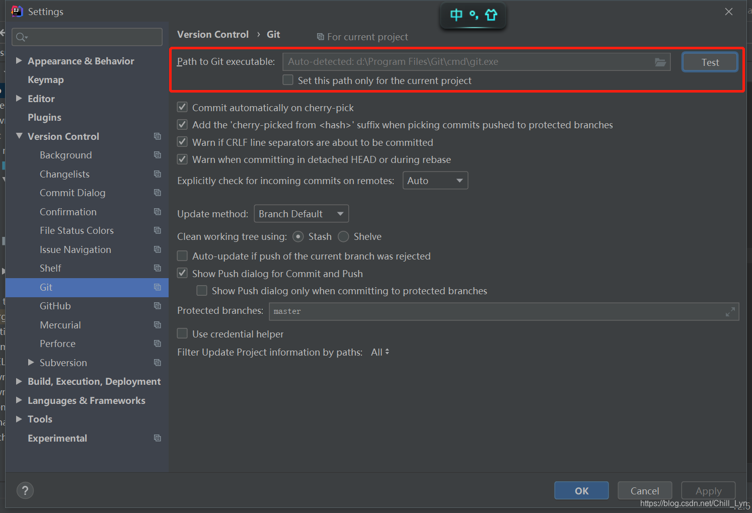The height and width of the screenshot is (513, 752).
Task: Click project-level icon next to File Status Colors
Action: click(x=158, y=230)
